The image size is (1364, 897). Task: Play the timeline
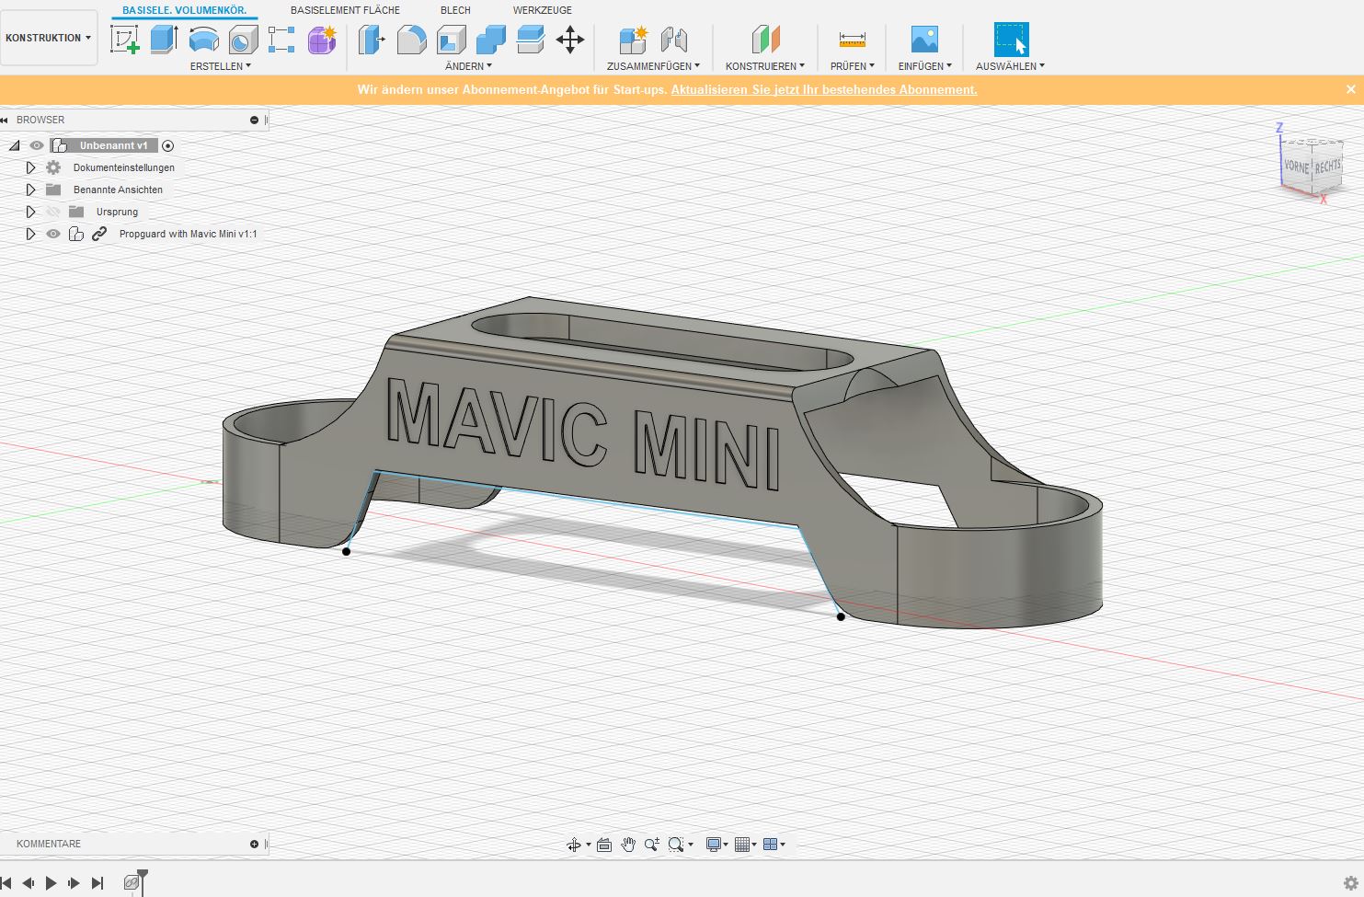point(51,883)
